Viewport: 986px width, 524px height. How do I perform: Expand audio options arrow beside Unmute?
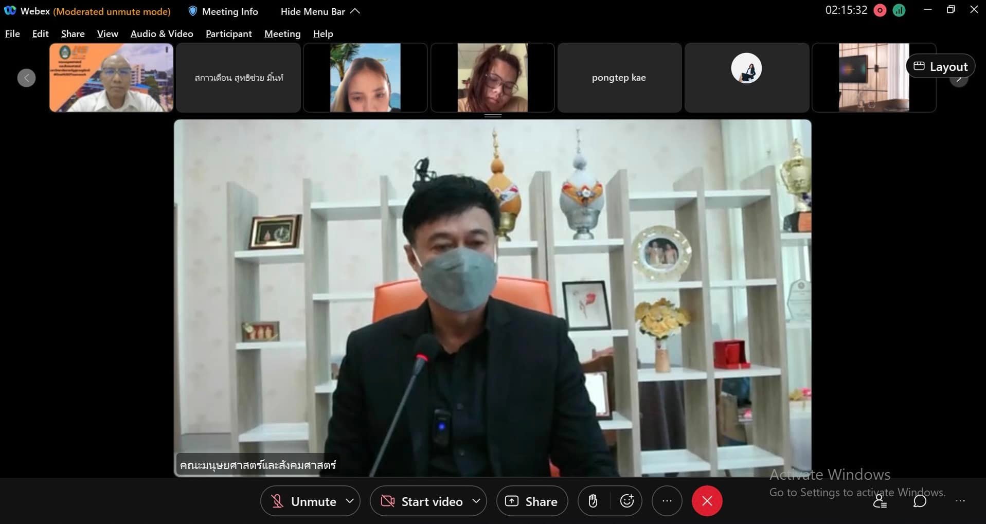pos(350,501)
